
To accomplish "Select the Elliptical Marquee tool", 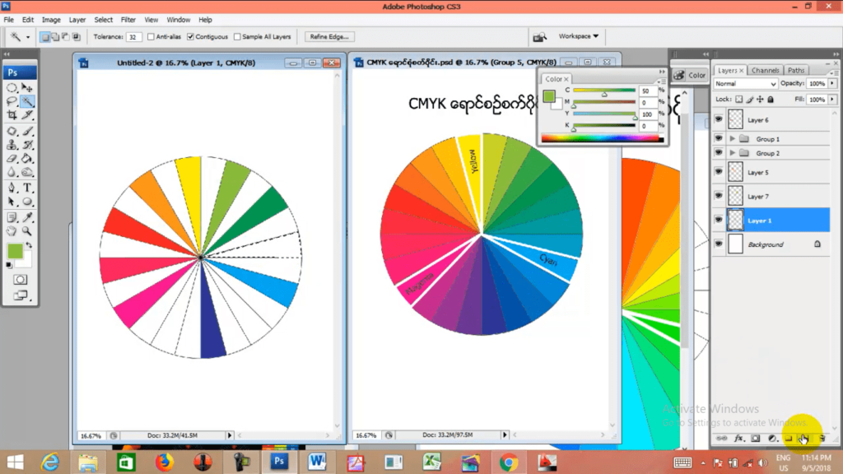I will [x=12, y=87].
